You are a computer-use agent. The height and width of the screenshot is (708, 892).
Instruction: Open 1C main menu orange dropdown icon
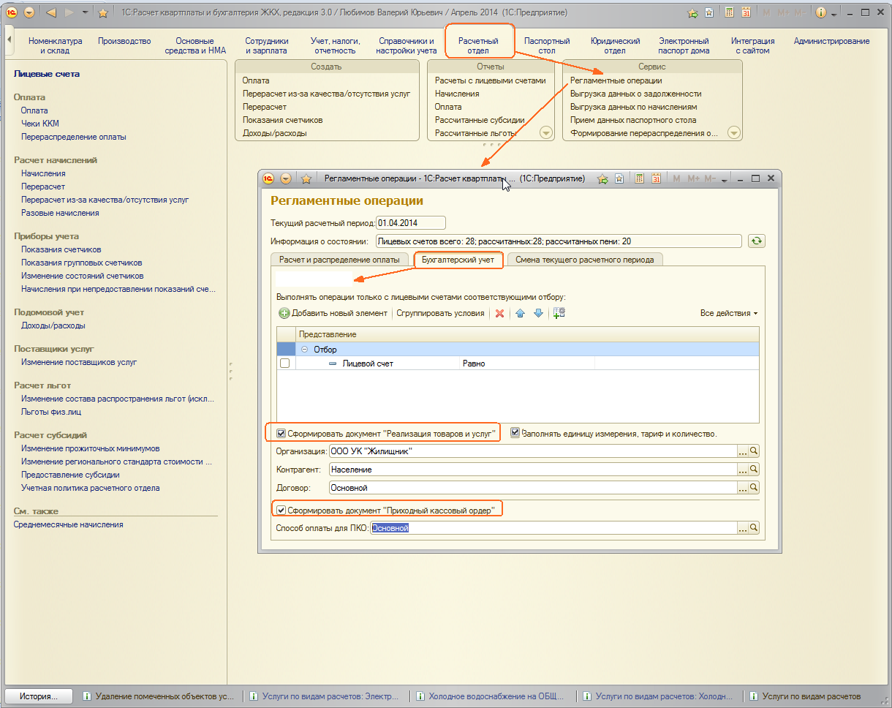tap(29, 12)
